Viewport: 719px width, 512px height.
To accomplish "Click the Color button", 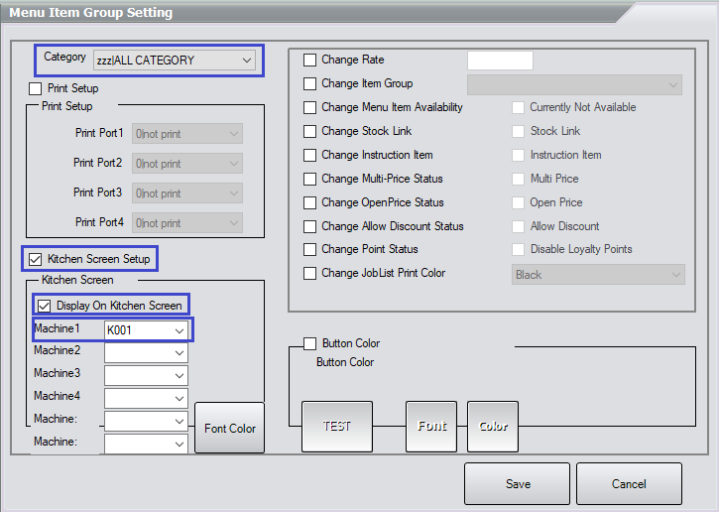I will pos(493,427).
